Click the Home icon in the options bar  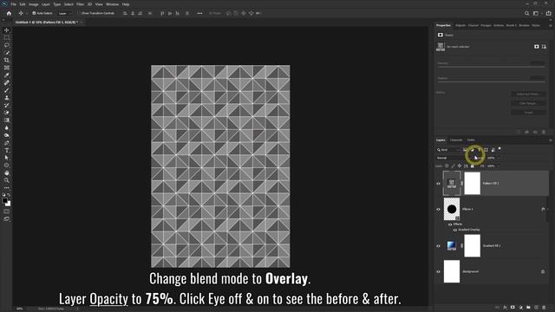pyautogui.click(x=9, y=14)
